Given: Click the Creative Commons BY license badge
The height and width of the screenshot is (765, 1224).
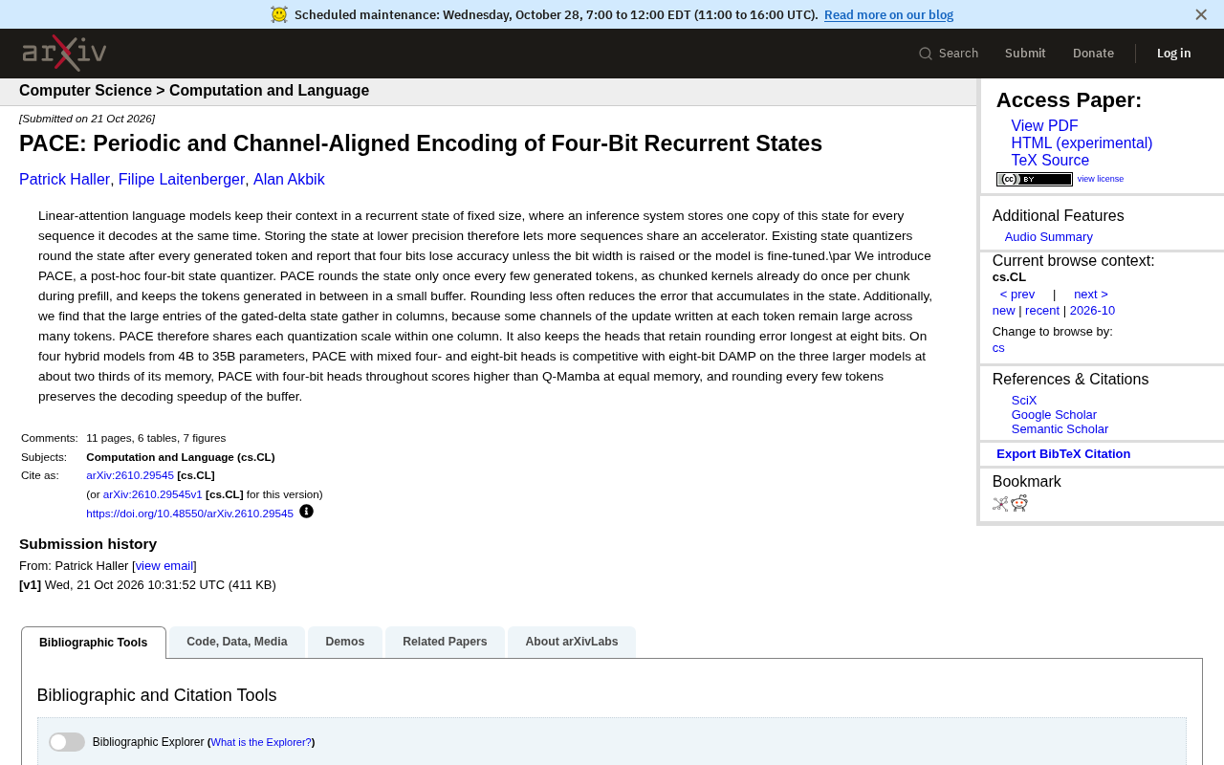Looking at the screenshot, I should coord(1035,179).
